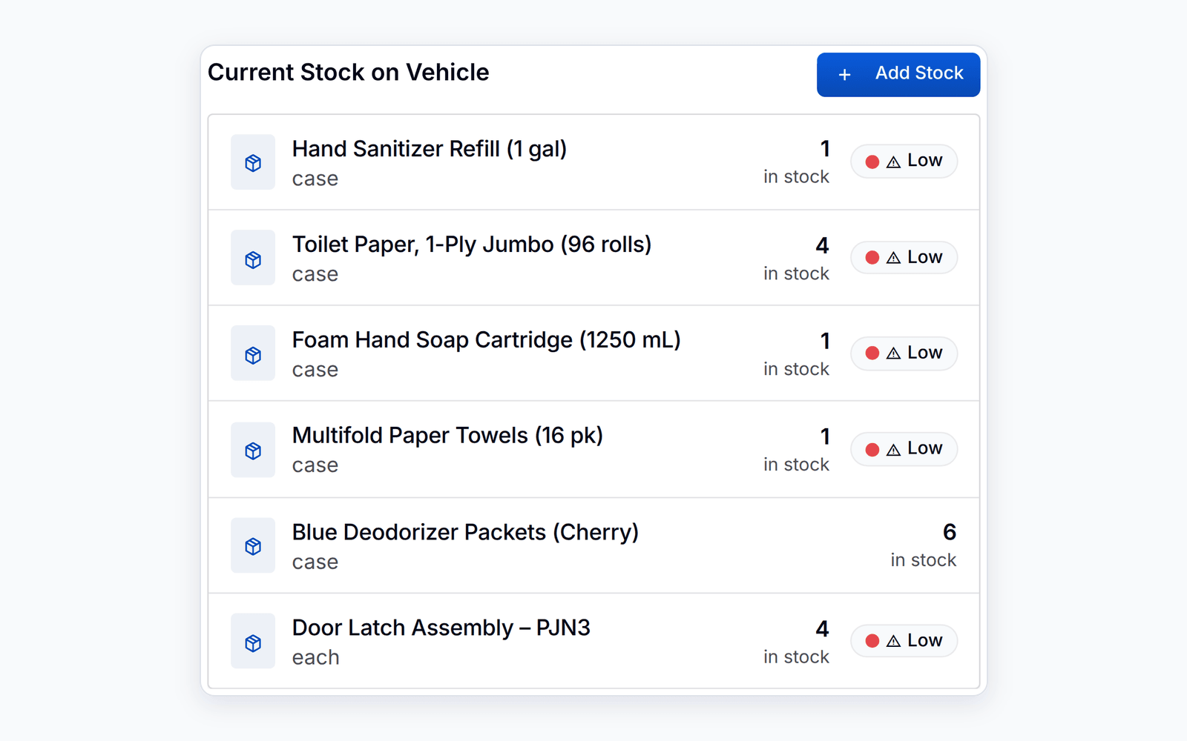
Task: Click the quantity 4 for Door Latch Assembly
Action: click(822, 629)
